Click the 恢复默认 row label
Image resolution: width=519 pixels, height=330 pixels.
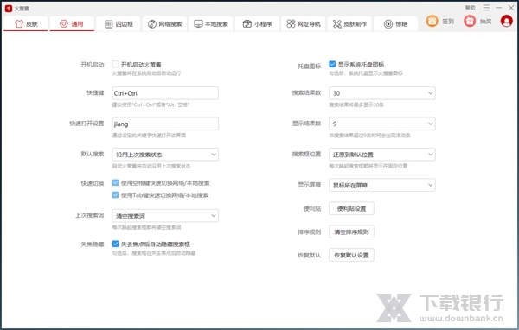pyautogui.click(x=310, y=255)
